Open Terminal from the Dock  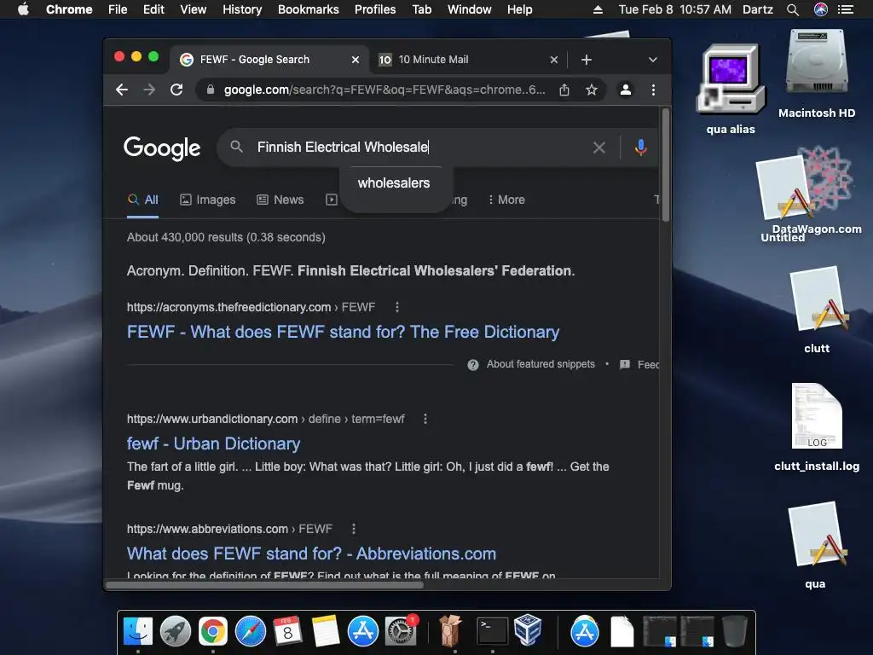pyautogui.click(x=493, y=632)
